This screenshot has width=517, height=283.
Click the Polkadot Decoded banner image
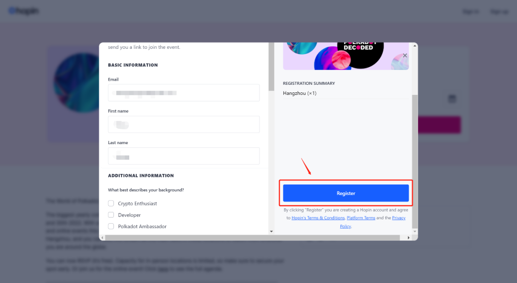pyautogui.click(x=346, y=56)
